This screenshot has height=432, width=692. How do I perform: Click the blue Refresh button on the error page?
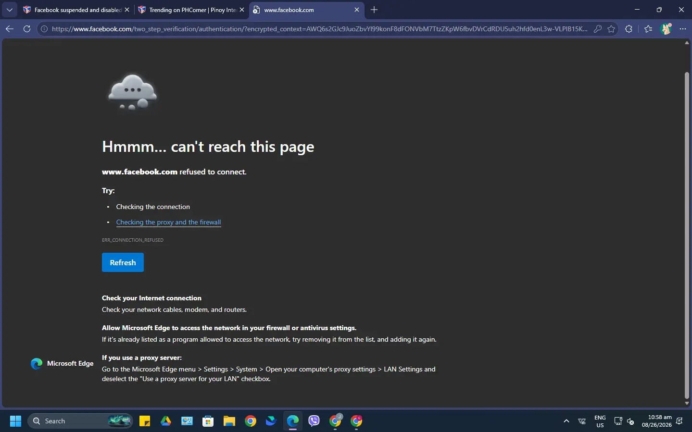(123, 262)
